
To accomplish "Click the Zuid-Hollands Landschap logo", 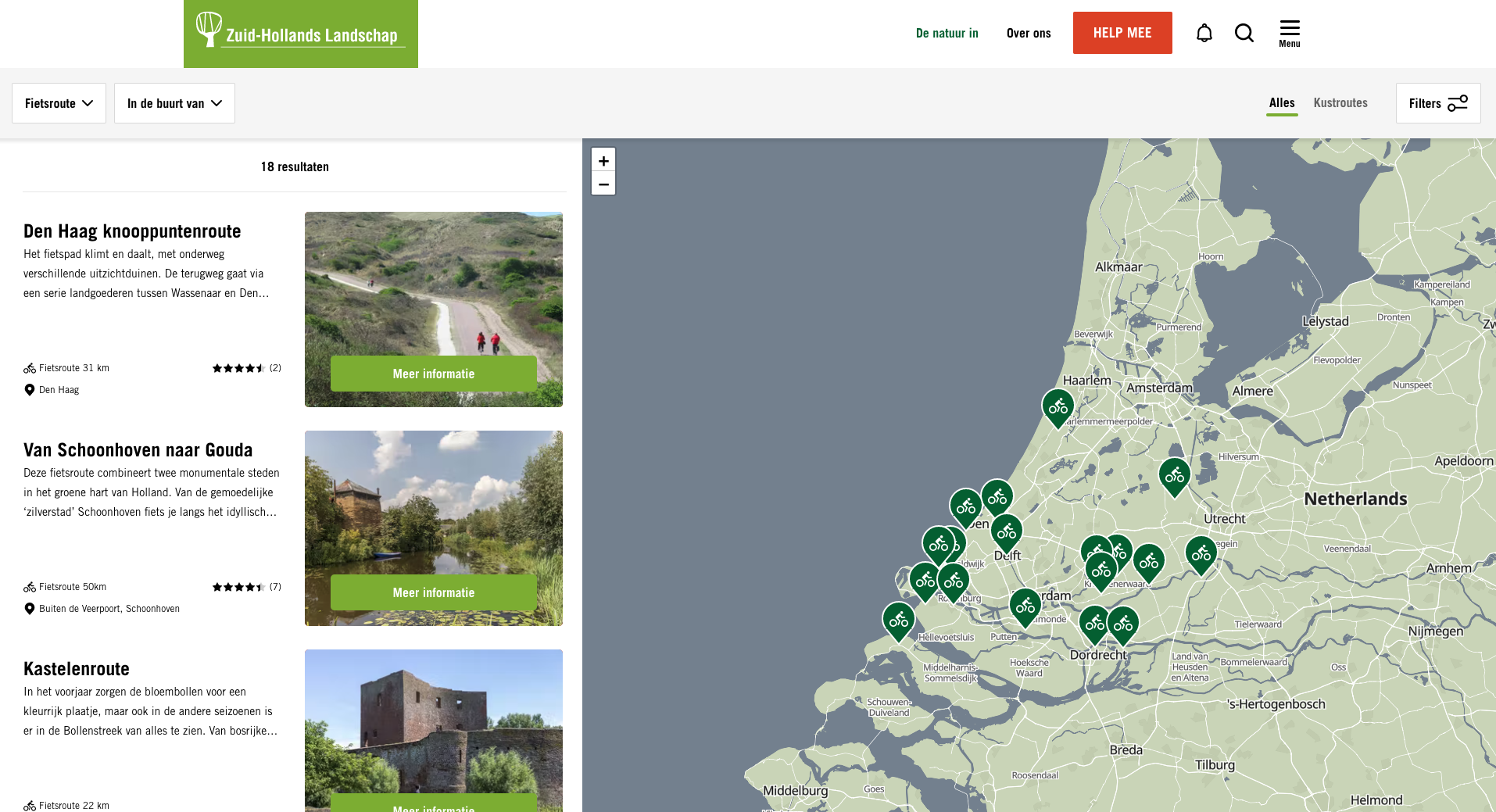I will pyautogui.click(x=300, y=34).
